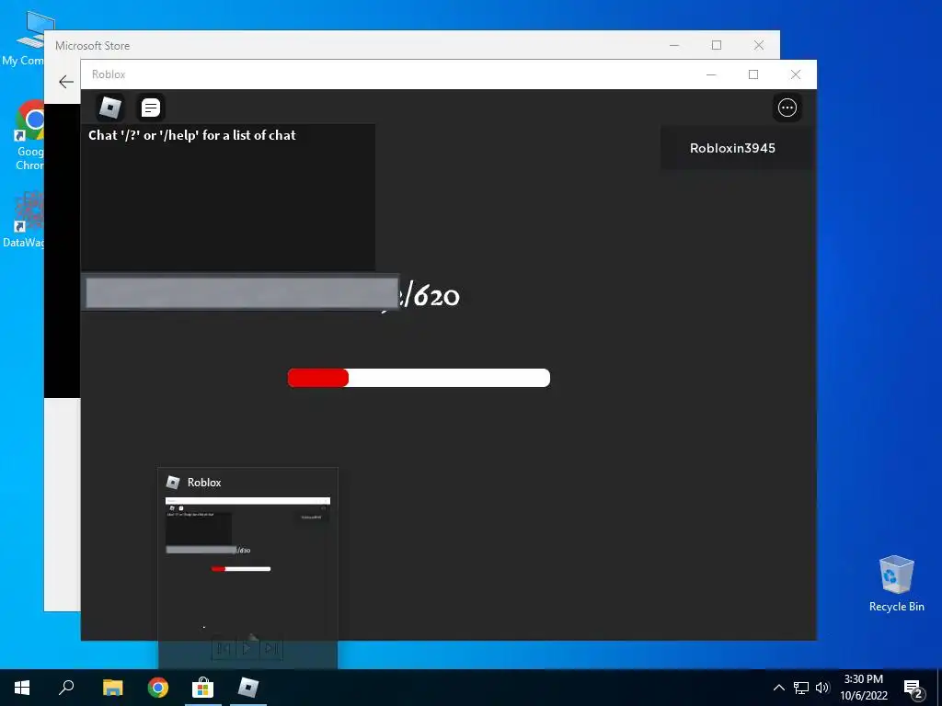This screenshot has width=942, height=706.
Task: Select the Recycle Bin desktop icon
Action: [896, 584]
